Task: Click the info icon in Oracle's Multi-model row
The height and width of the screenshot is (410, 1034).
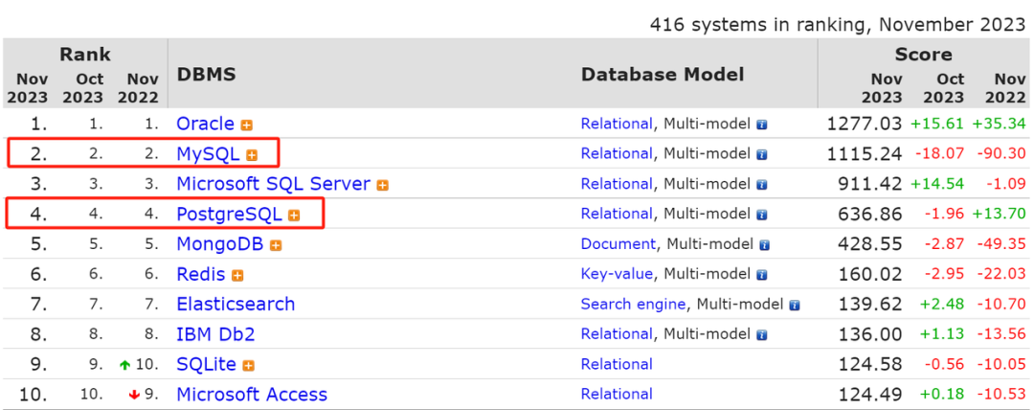Action: pos(762,125)
